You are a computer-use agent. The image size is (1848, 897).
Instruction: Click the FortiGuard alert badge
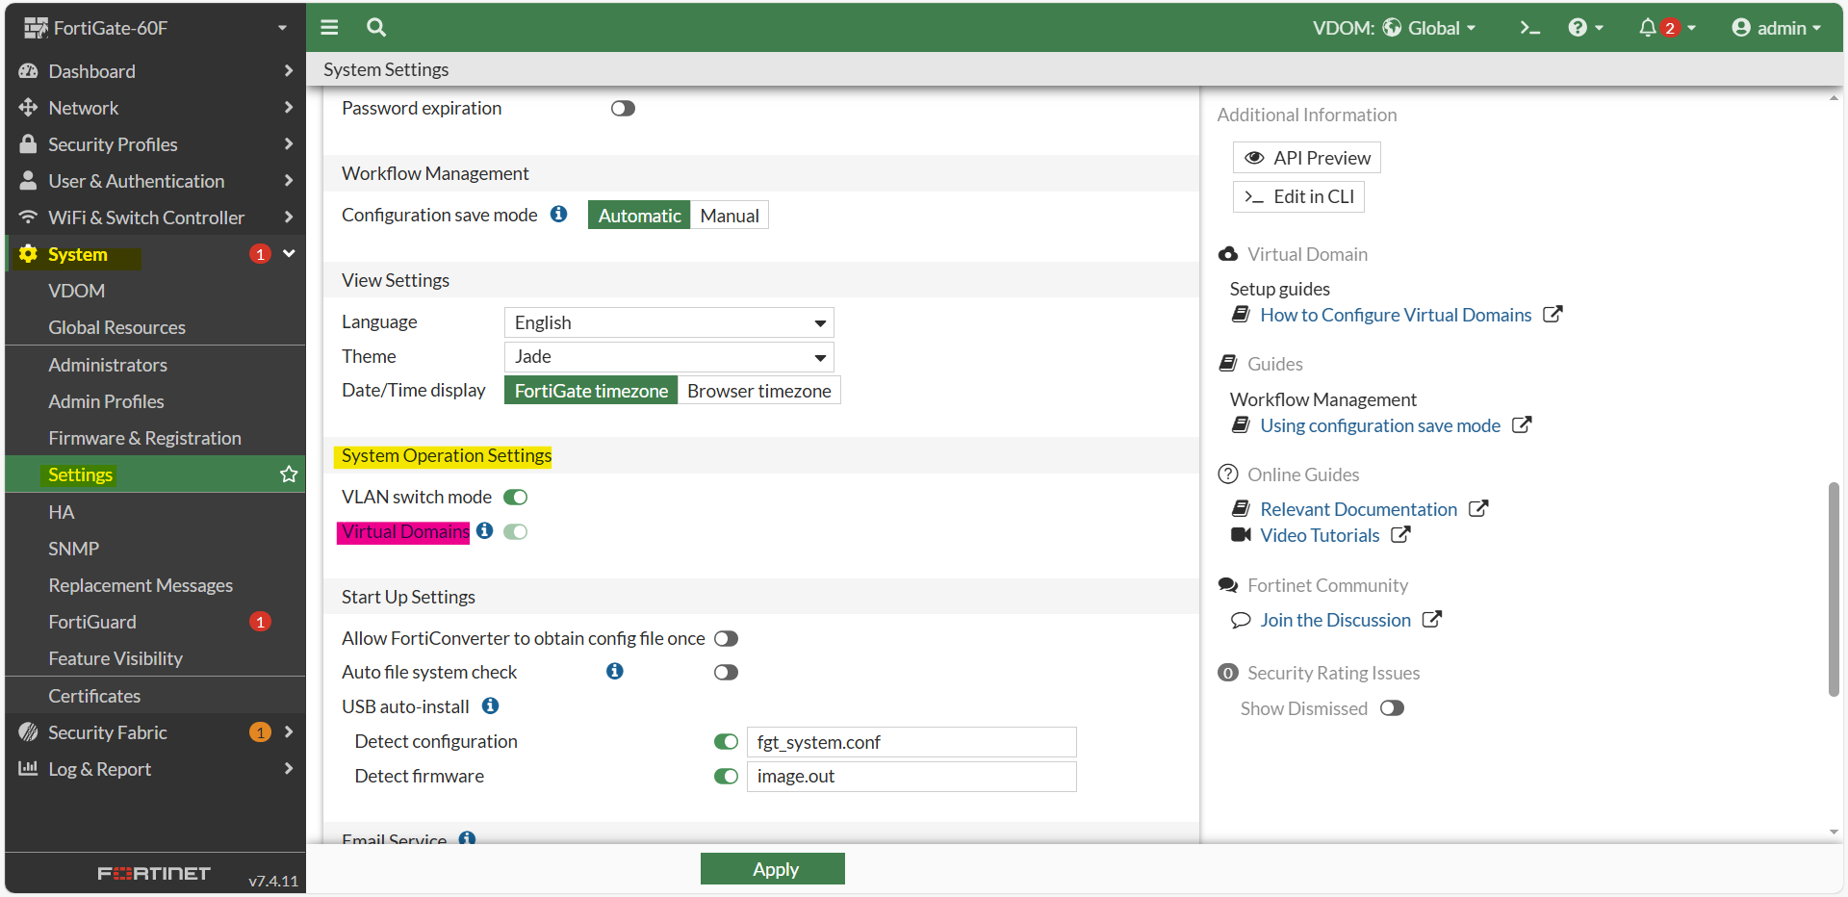pyautogui.click(x=260, y=622)
